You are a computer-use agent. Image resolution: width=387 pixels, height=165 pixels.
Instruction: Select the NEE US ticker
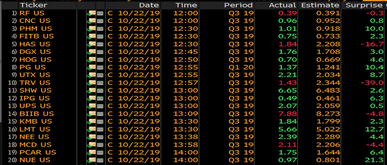(34, 137)
